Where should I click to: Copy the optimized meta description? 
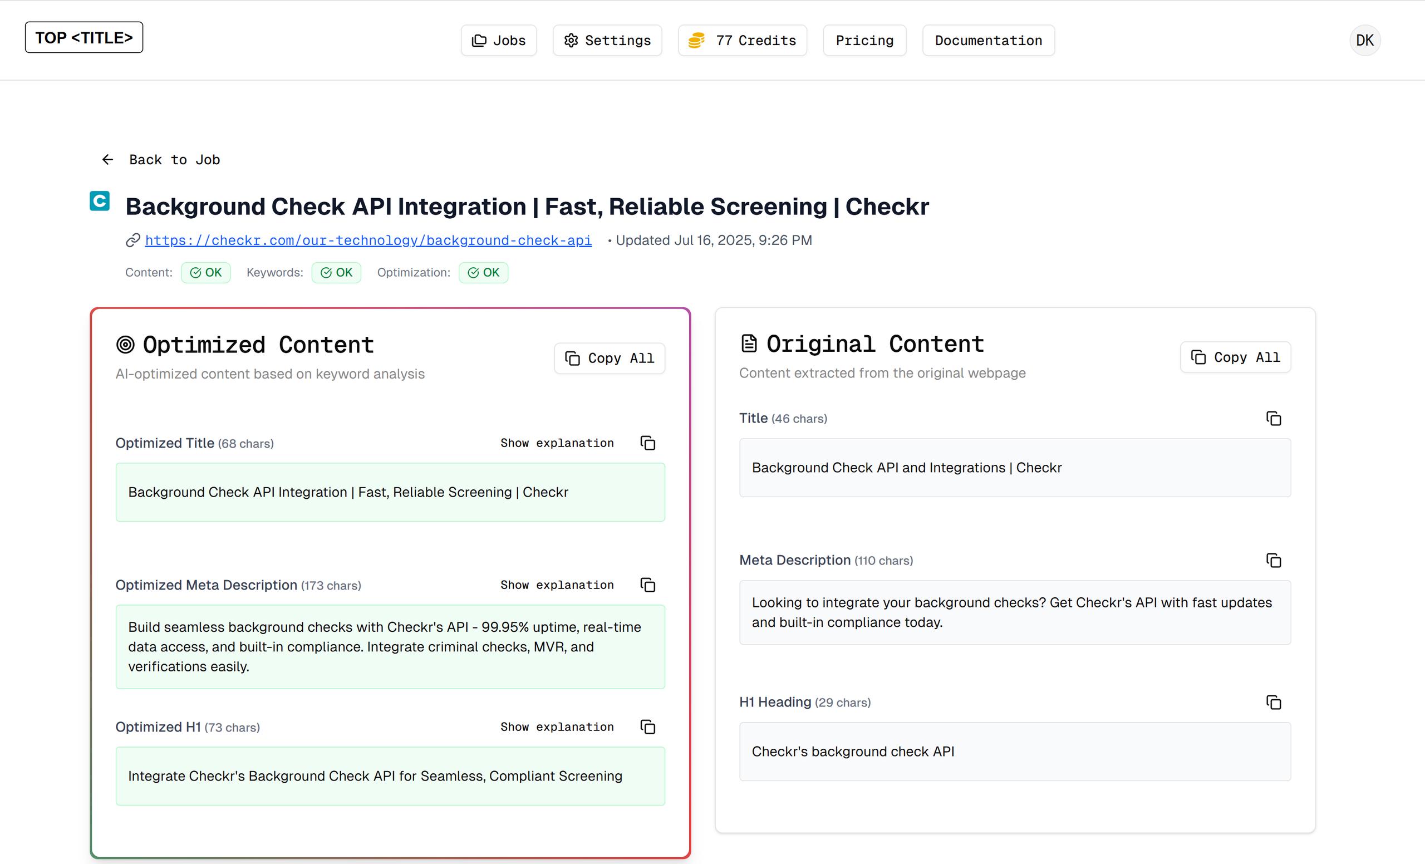648,585
